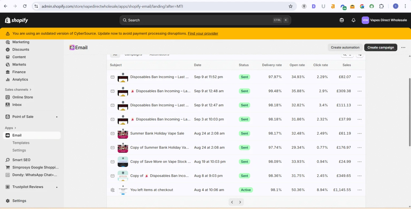The width and height of the screenshot is (411, 209).
Task: Open the notifications bell
Action: tap(353, 20)
